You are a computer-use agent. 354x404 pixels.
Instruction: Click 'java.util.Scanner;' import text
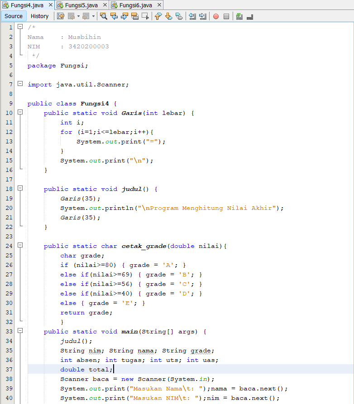click(92, 85)
